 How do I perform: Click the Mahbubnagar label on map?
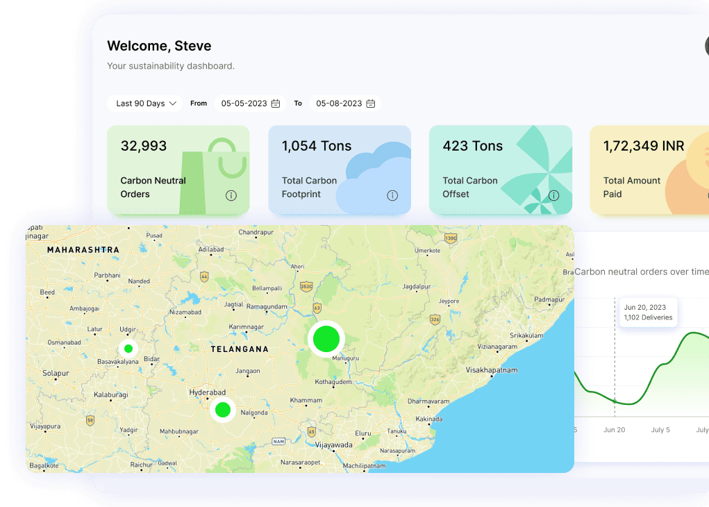pos(179,431)
